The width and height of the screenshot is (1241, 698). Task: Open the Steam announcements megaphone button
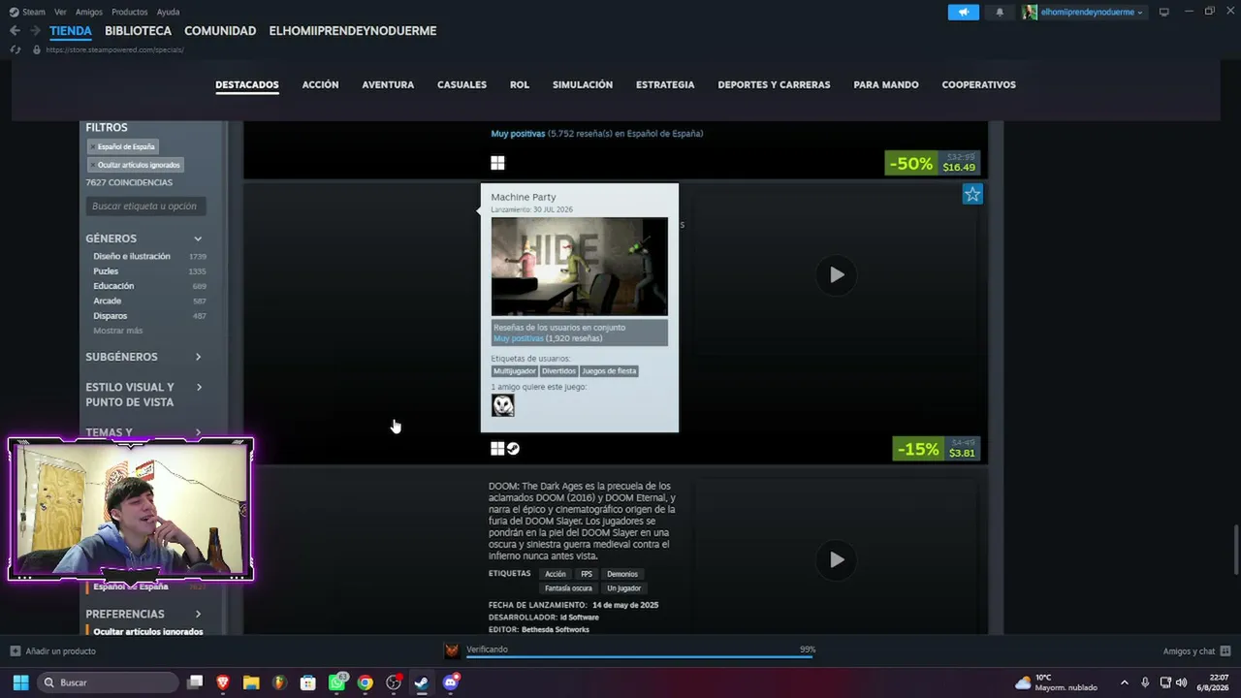click(964, 12)
